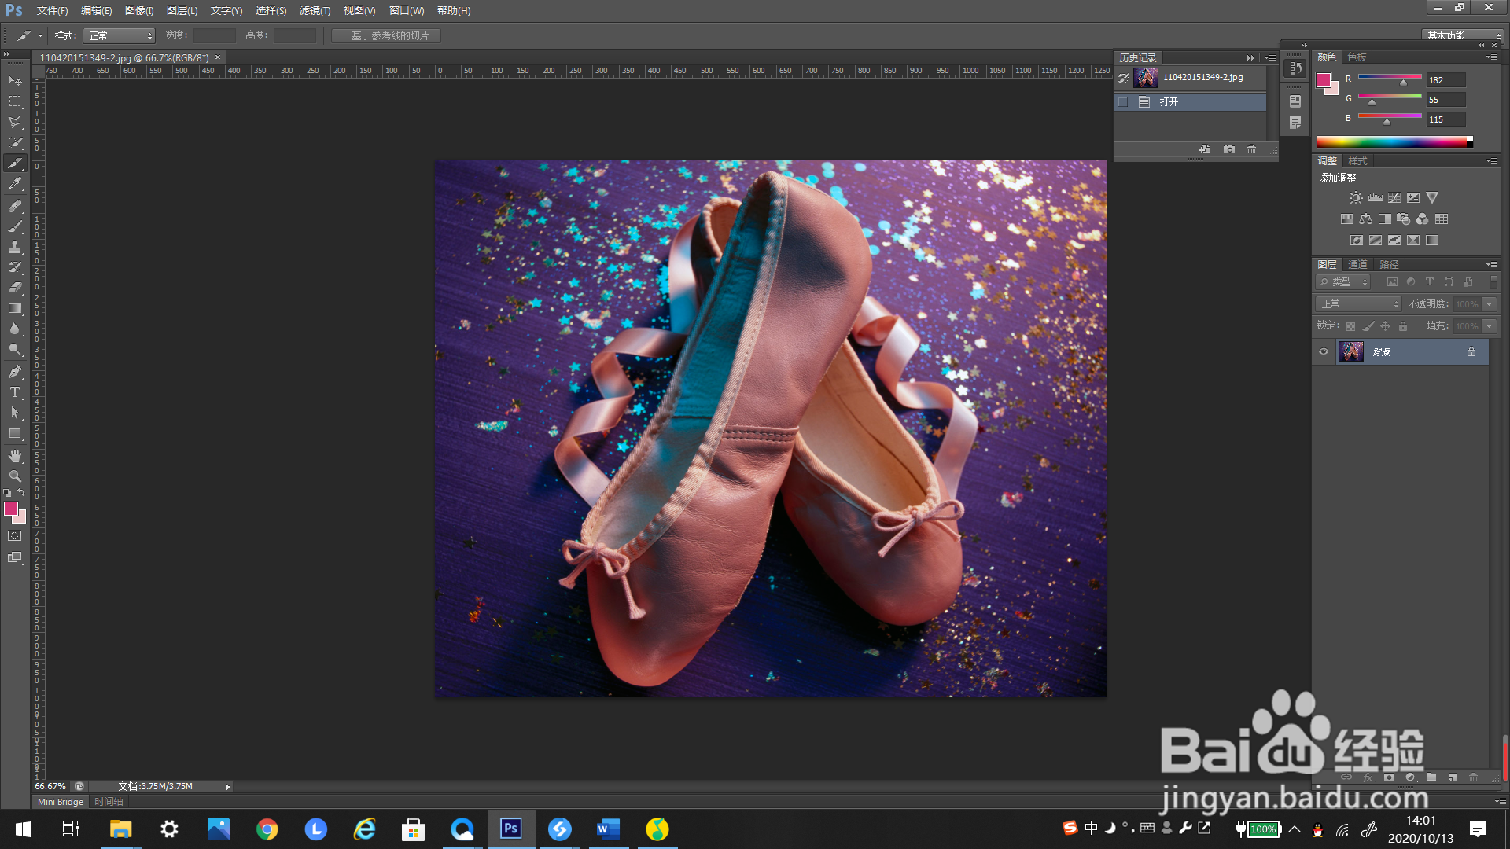
Task: Select the Pen tool
Action: [15, 371]
